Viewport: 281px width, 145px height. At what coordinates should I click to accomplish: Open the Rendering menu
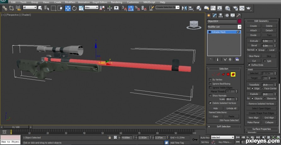click(117, 2)
